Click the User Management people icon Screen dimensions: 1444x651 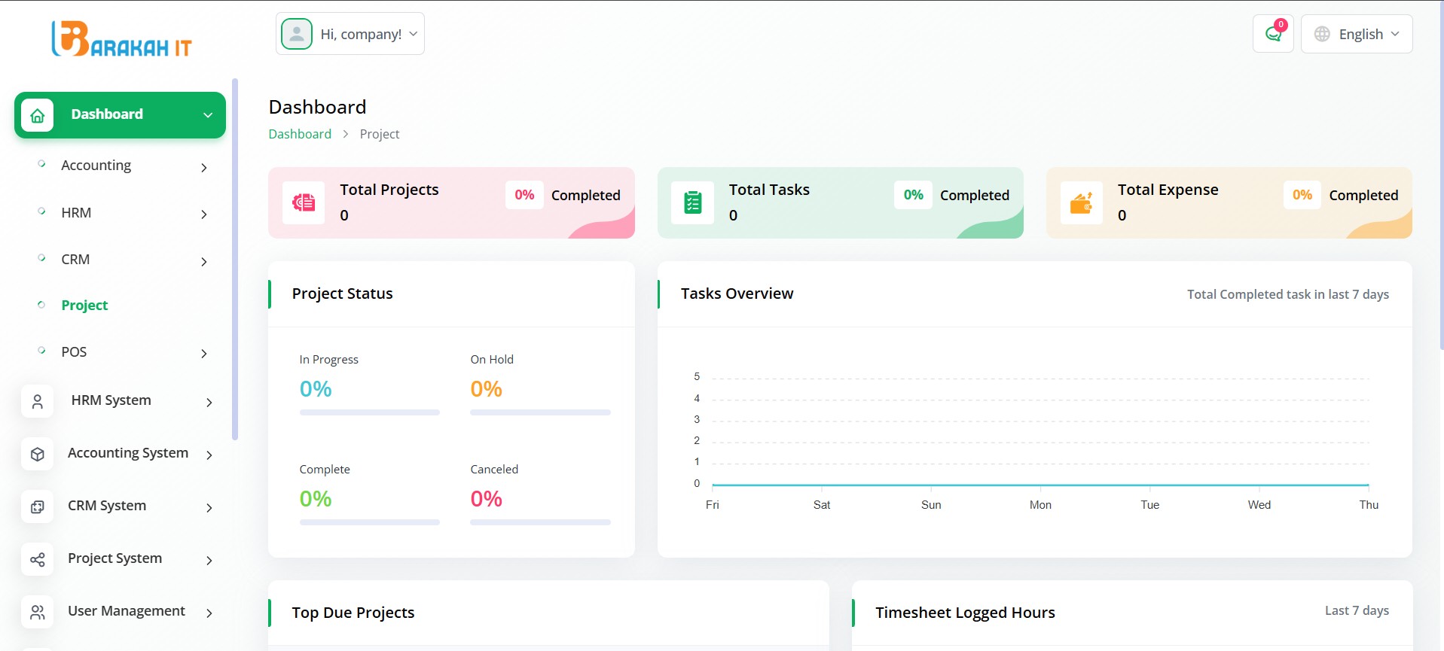(38, 613)
